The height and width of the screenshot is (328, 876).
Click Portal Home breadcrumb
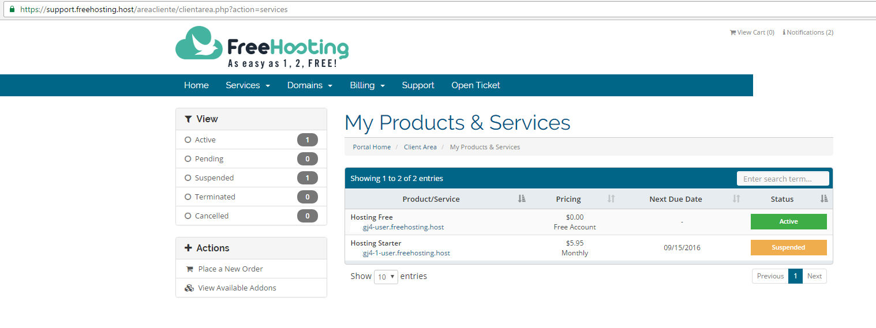point(372,147)
